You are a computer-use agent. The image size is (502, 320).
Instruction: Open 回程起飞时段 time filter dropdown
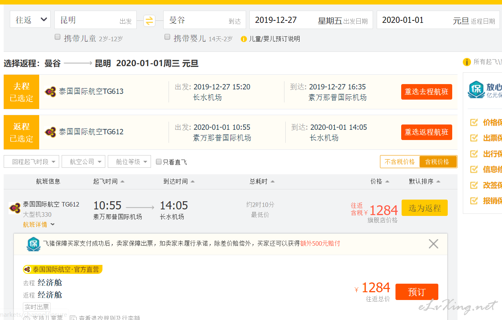pos(31,162)
